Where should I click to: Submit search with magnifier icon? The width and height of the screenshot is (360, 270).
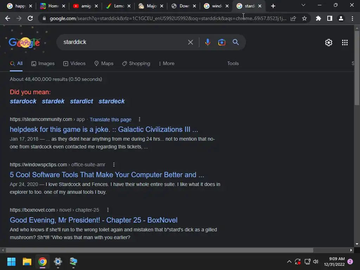coord(236,42)
